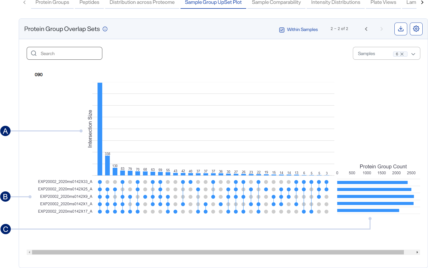Clear the 6 selected samples
The width and height of the screenshot is (428, 268).
(x=402, y=54)
